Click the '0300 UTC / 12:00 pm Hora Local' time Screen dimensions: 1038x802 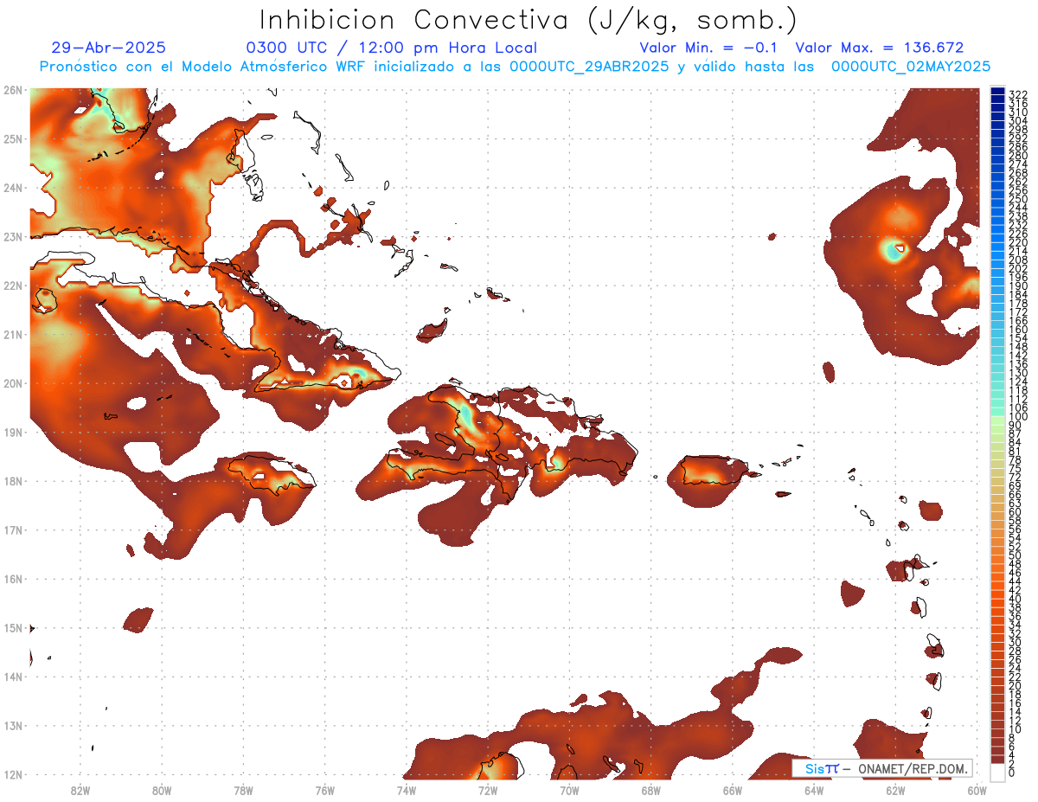click(392, 48)
